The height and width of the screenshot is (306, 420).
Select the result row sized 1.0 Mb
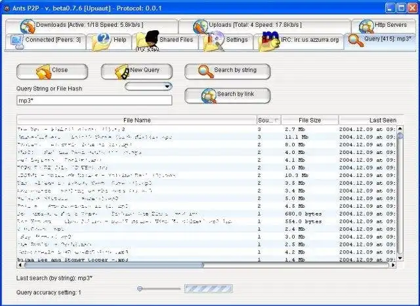pyautogui.click(x=207, y=168)
